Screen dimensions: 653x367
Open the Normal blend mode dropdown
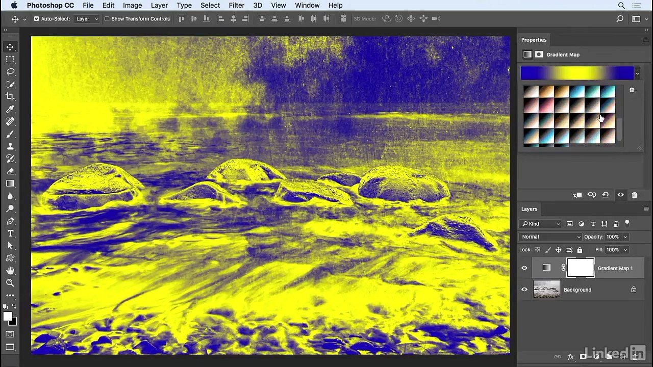click(x=550, y=237)
